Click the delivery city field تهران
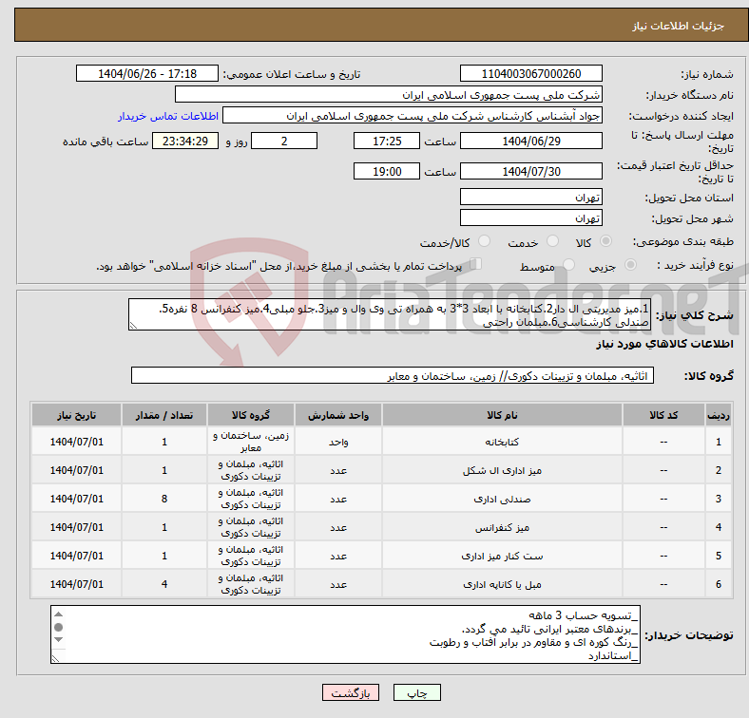Image resolution: width=749 pixels, height=718 pixels. coord(530,217)
